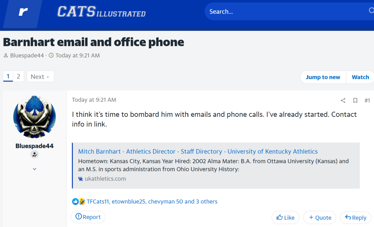
Task: Bookmark this post with the bookmark icon
Action: (x=355, y=100)
